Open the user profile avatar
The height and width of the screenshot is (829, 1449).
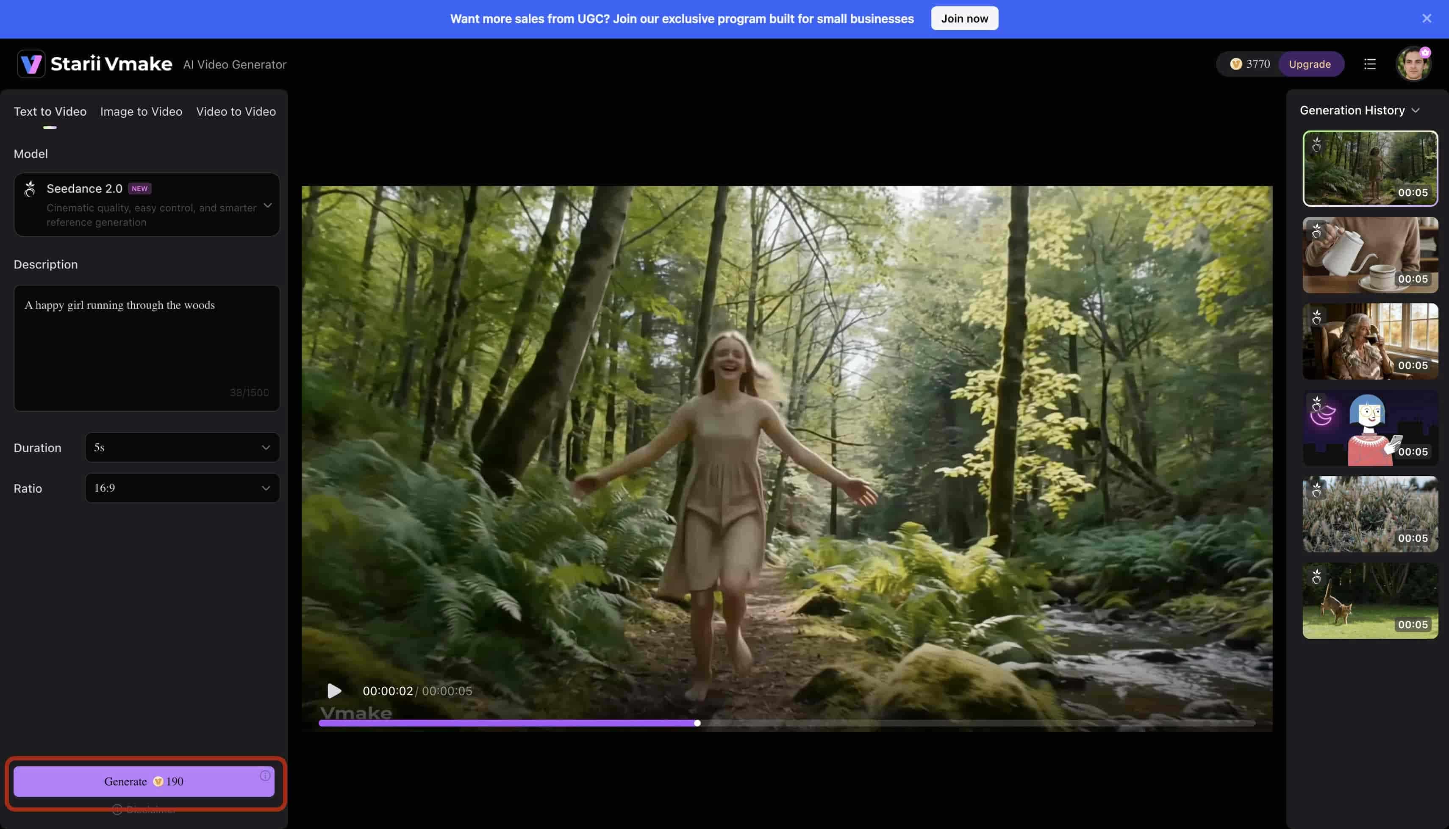click(1413, 64)
